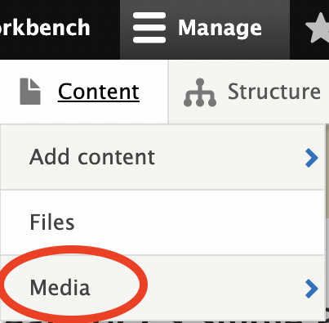Open the underlined Content link
This screenshot has height=323, width=329.
(99, 92)
